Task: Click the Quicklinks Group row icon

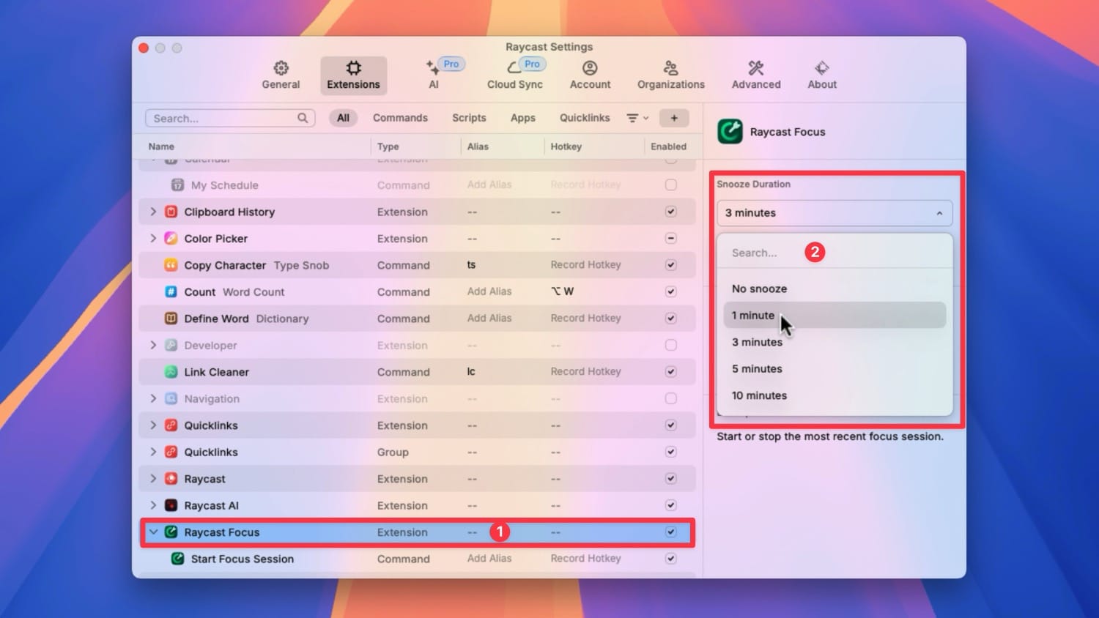Action: point(171,453)
